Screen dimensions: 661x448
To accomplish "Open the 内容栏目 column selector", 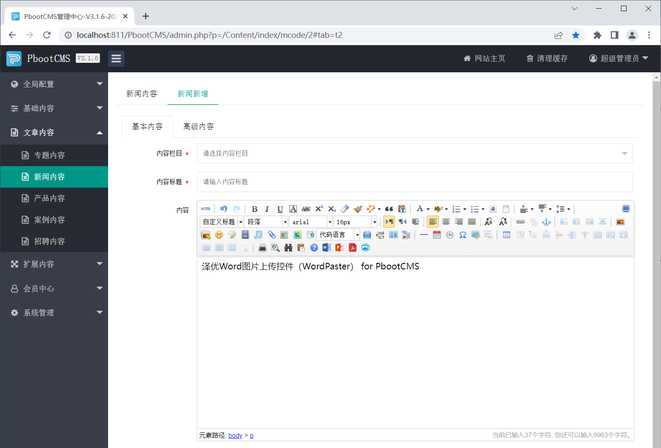I will (x=414, y=153).
